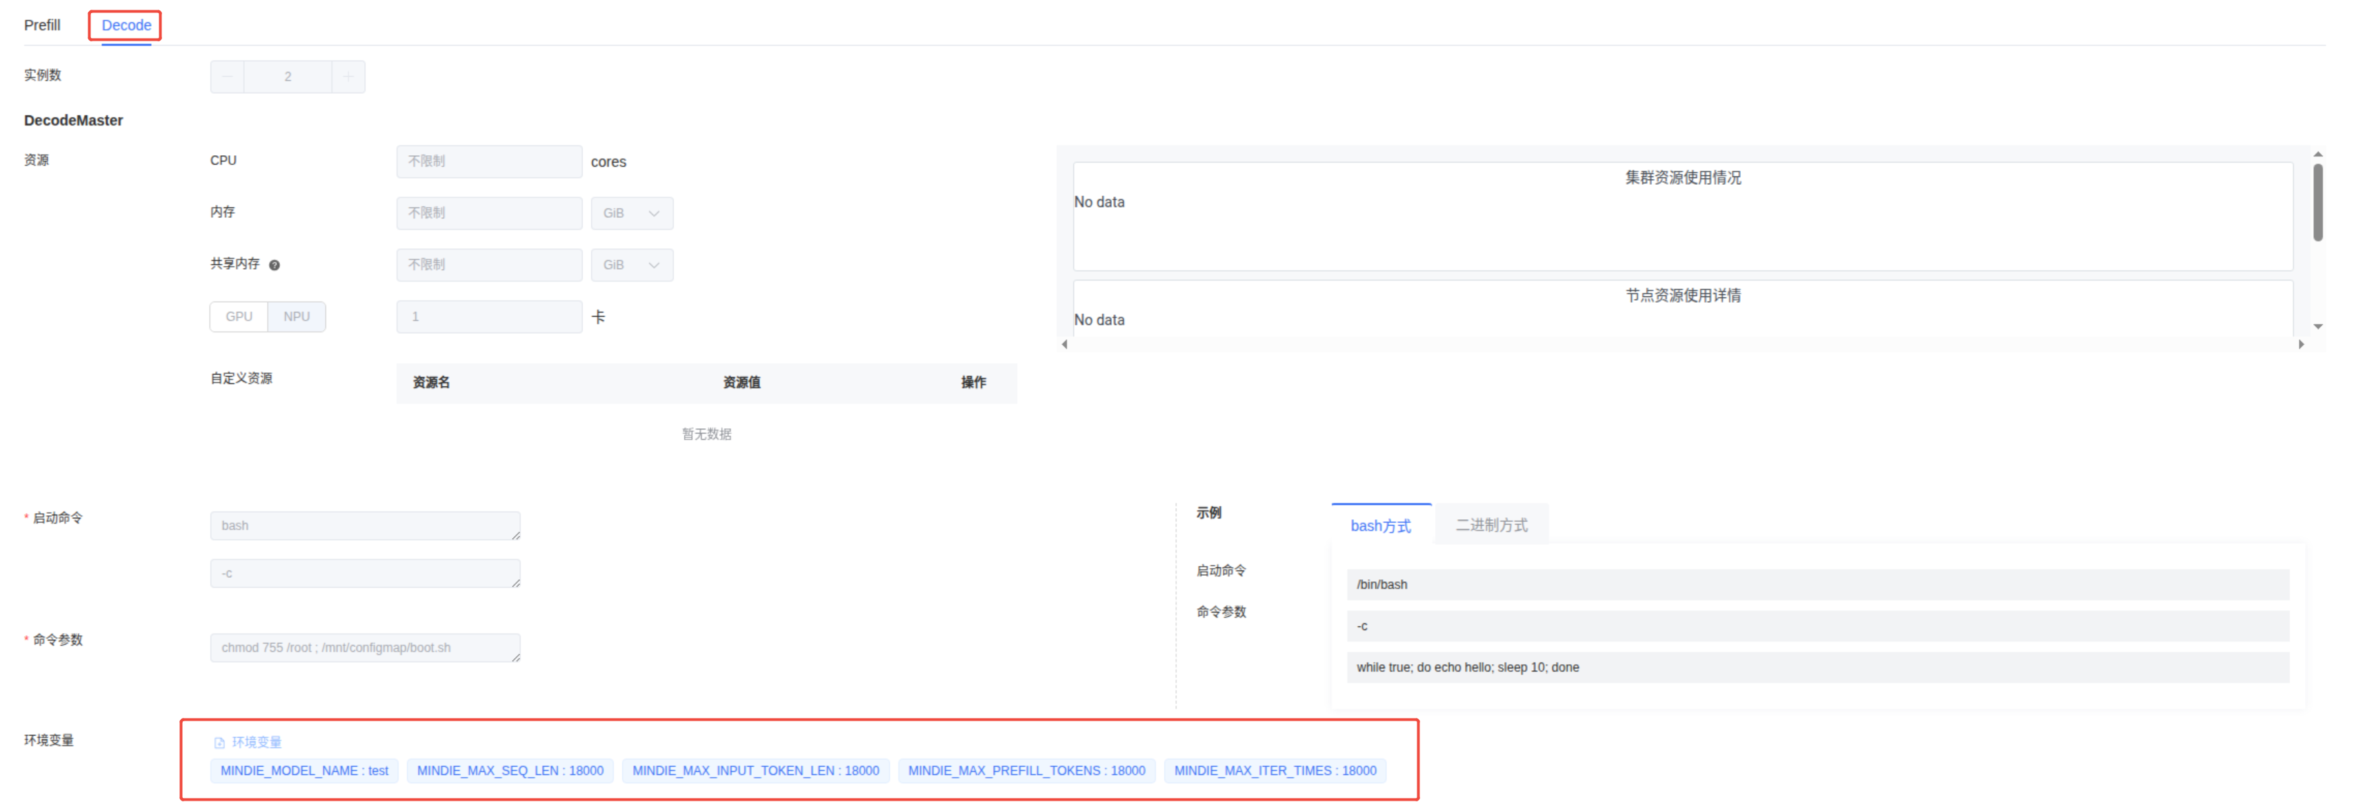Select the 二进制方式 example tab
This screenshot has height=802, width=2365.
pyautogui.click(x=1491, y=525)
